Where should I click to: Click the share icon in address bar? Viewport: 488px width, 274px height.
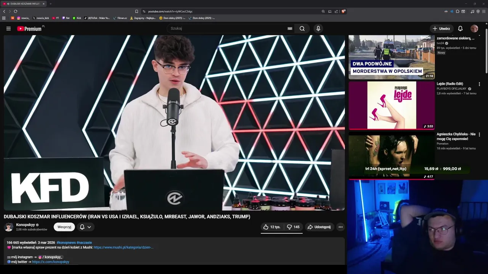(x=336, y=11)
